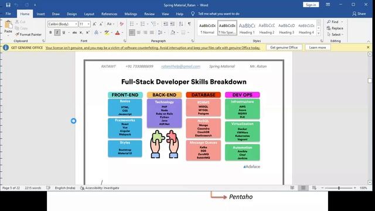This screenshot has height=211, width=375.
Task: Align text right
Action: [x=145, y=32]
